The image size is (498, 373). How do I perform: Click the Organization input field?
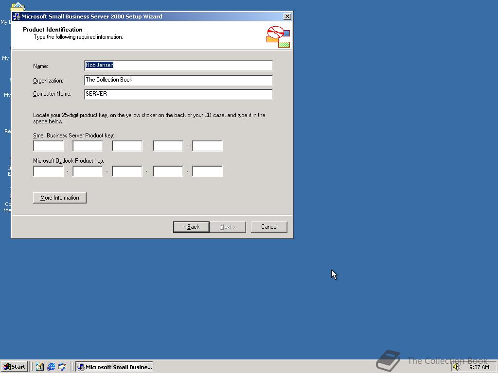point(178,80)
